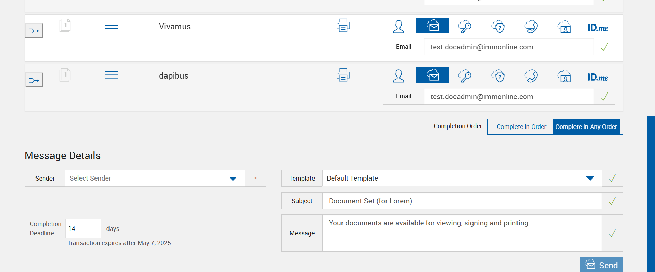Click the drag handle lines icon for dapibus
Screen dimensions: 655x272
tap(111, 75)
